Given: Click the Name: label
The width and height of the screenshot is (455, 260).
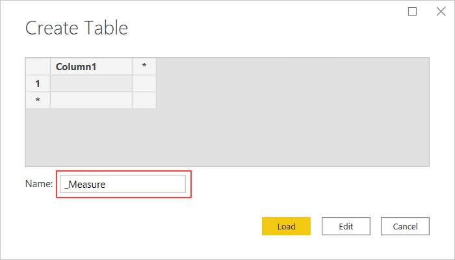Looking at the screenshot, I should (38, 185).
